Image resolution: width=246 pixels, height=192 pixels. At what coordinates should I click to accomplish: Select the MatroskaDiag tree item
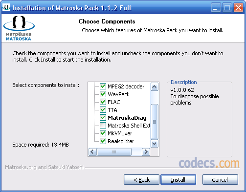click(127, 118)
